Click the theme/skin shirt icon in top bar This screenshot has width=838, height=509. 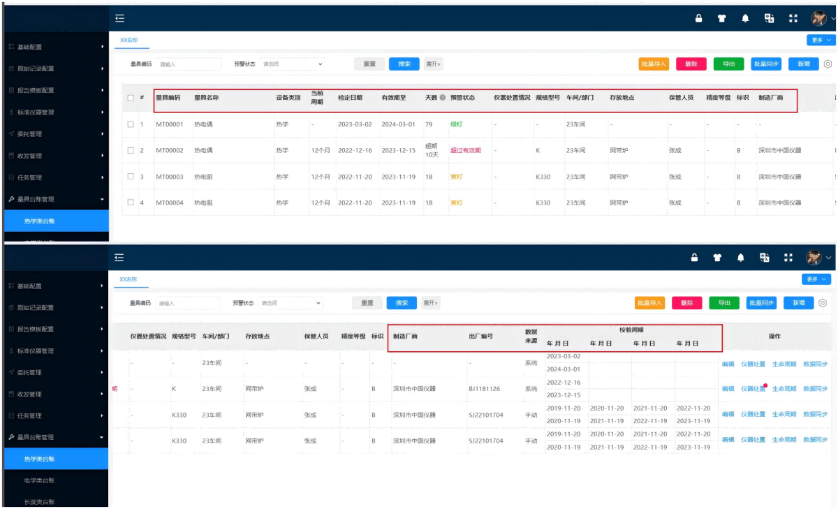tap(722, 19)
